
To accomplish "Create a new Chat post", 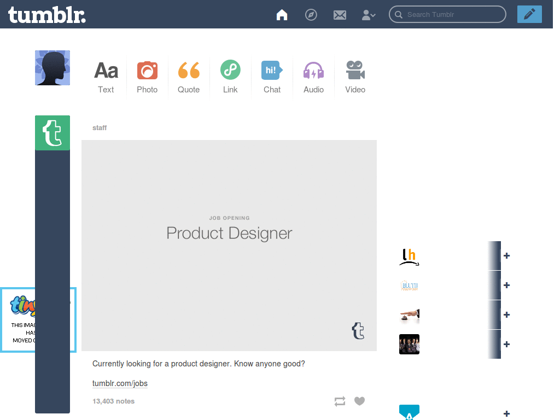I will 272,77.
